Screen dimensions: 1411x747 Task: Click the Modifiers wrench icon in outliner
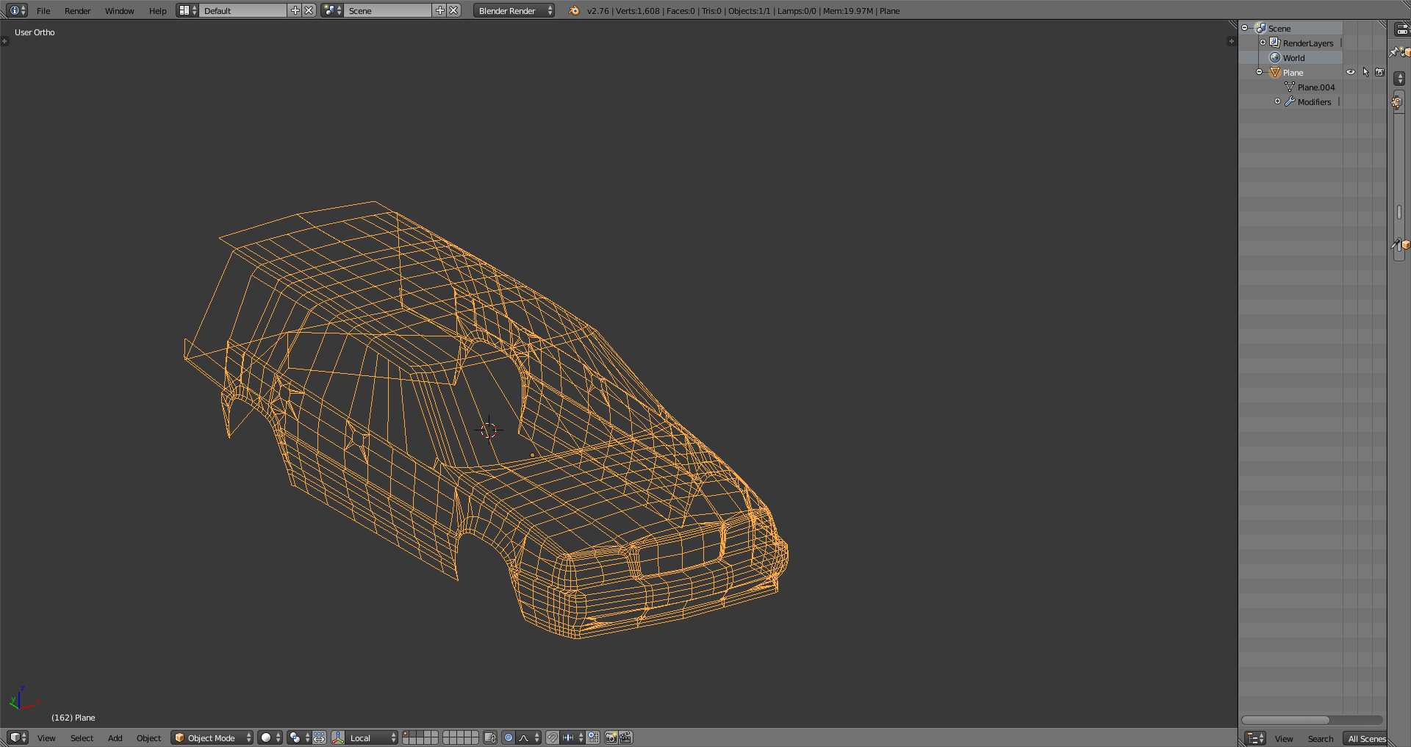(x=1290, y=102)
